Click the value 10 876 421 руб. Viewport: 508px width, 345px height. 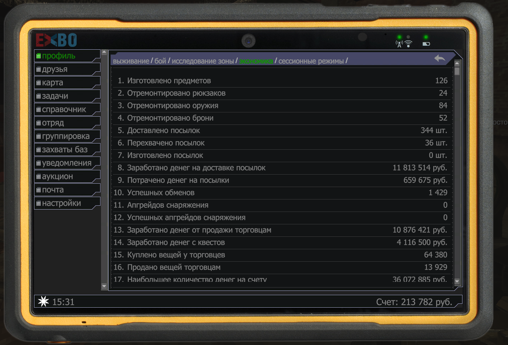(x=420, y=230)
